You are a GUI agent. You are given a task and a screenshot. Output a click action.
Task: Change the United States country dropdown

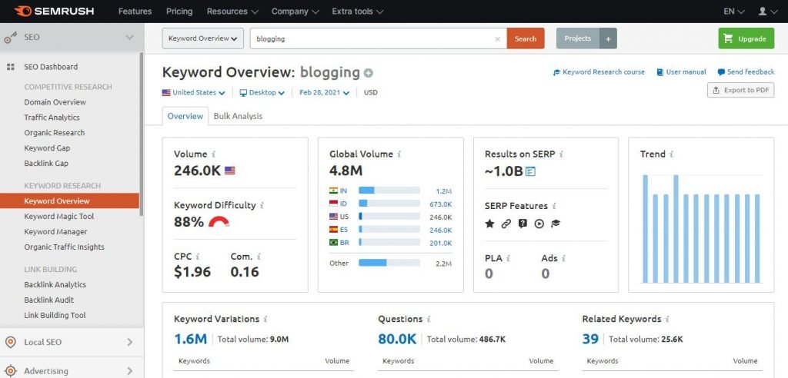[x=193, y=92]
